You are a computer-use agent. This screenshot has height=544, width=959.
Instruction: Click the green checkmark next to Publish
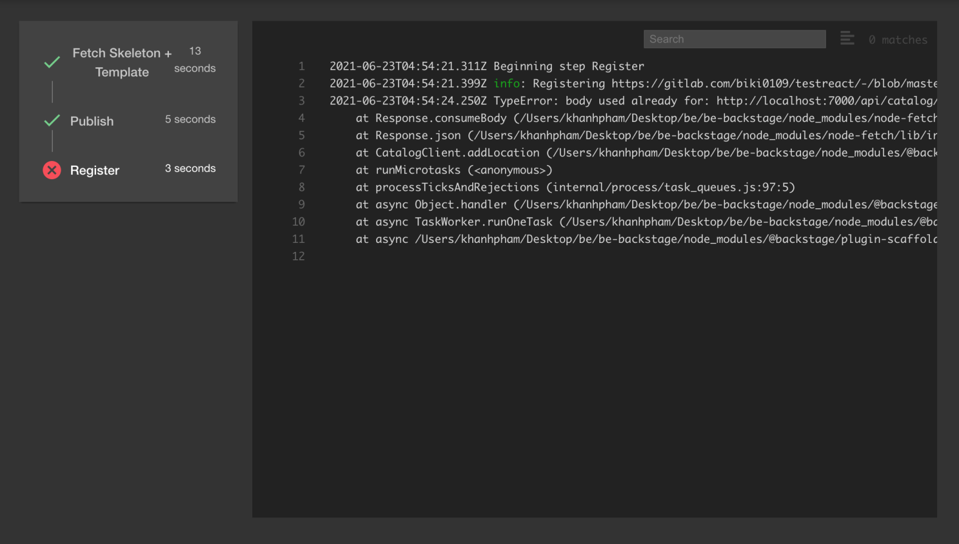[x=52, y=120]
